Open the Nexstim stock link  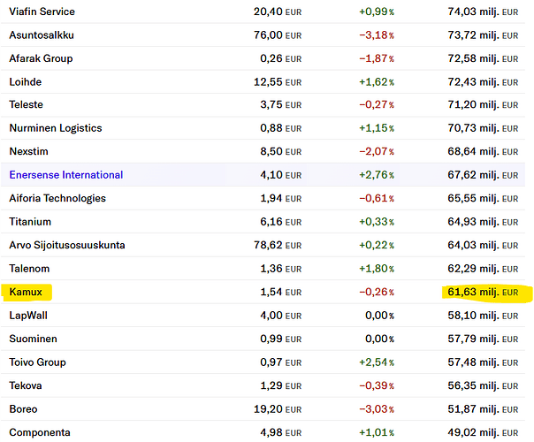click(x=28, y=151)
